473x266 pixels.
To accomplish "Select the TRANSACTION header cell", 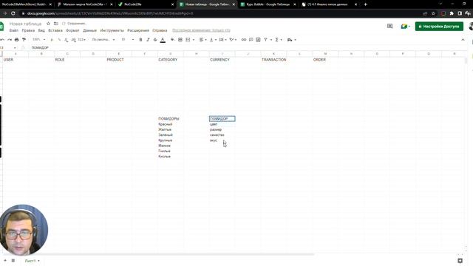I will 273,60.
